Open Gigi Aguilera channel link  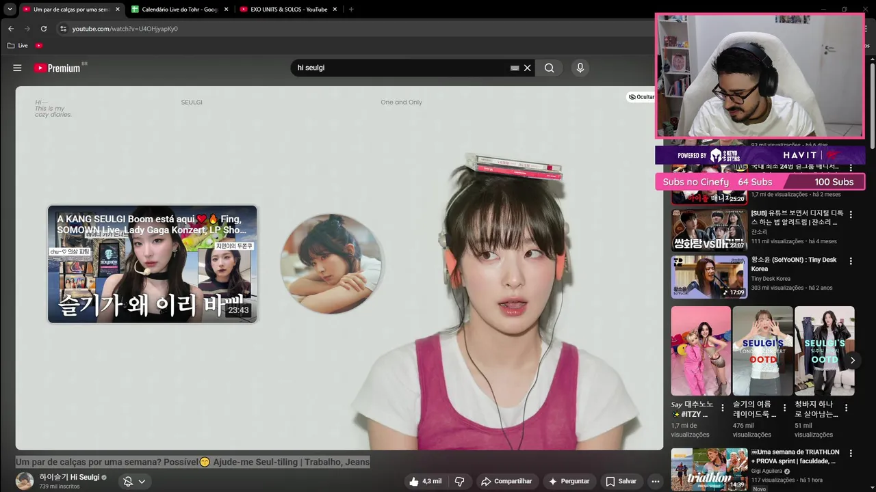(767, 471)
